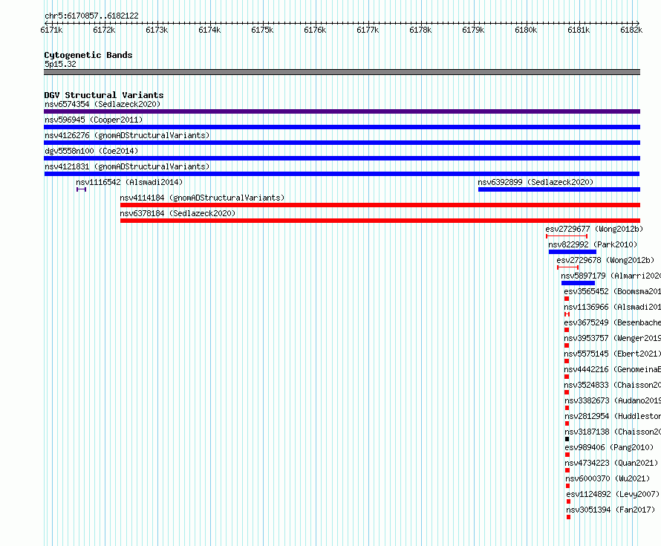This screenshot has width=661, height=546.
Task: Click the blue bar under nsv822992
Action: coord(573,252)
